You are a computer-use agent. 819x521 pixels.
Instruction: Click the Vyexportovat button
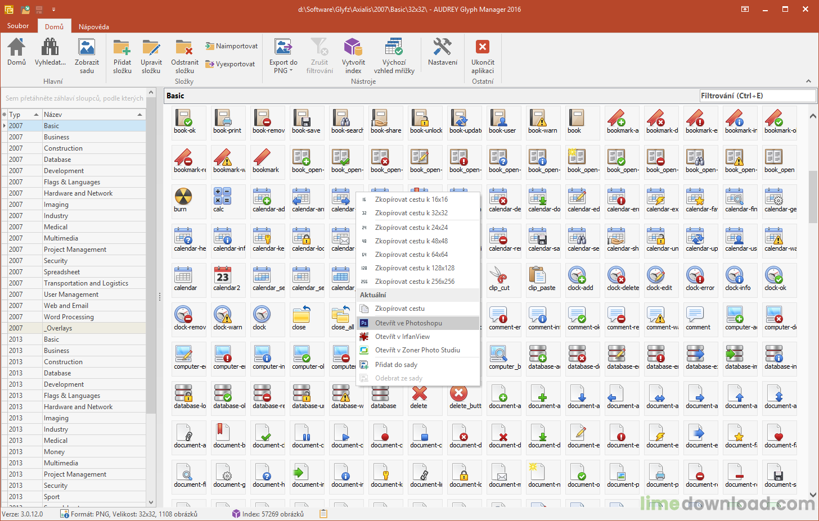[x=231, y=64]
